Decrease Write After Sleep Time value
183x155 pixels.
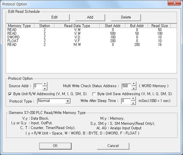(x=133, y=103)
